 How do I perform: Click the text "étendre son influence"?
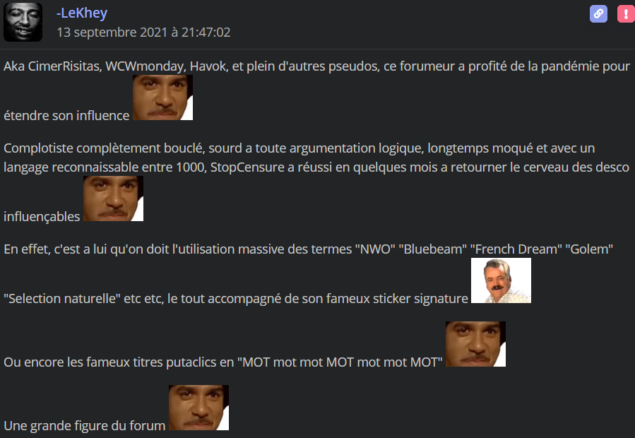pyautogui.click(x=66, y=115)
